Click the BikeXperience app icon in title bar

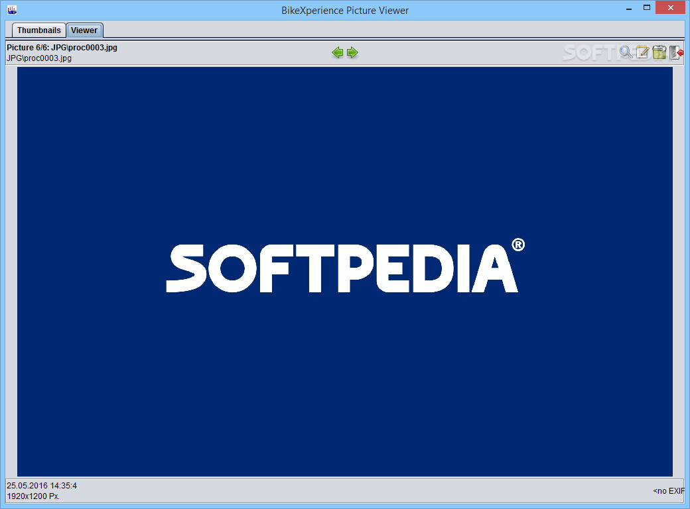[12, 10]
